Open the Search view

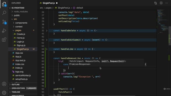(x=4, y=13)
